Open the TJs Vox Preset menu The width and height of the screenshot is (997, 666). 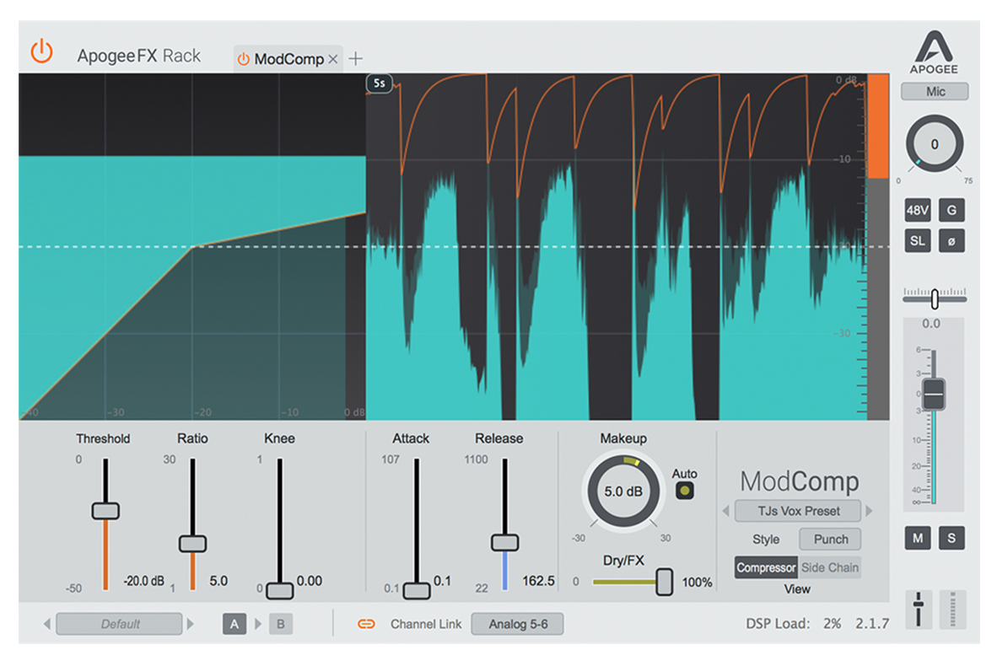(x=798, y=511)
